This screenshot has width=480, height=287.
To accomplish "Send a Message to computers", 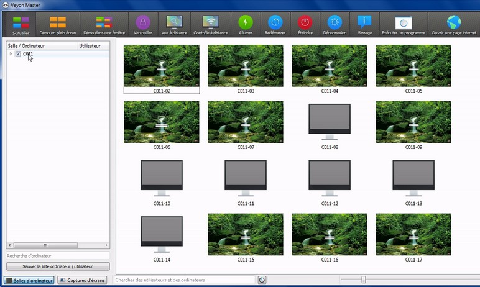I will click(x=364, y=25).
